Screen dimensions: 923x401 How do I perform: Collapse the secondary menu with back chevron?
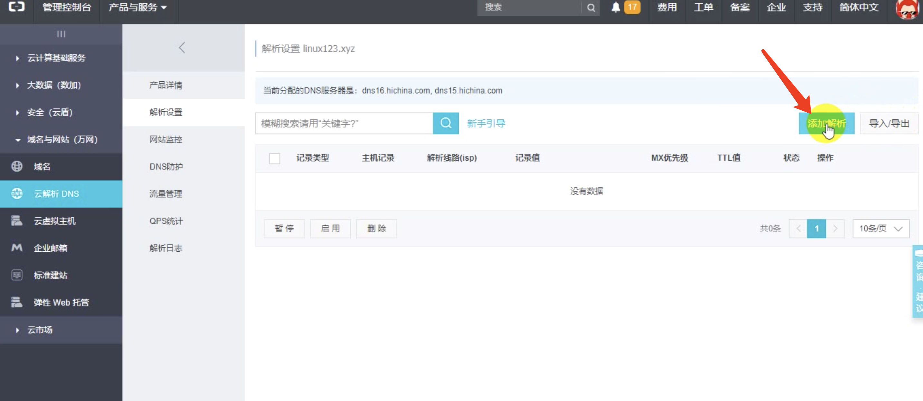click(x=182, y=48)
